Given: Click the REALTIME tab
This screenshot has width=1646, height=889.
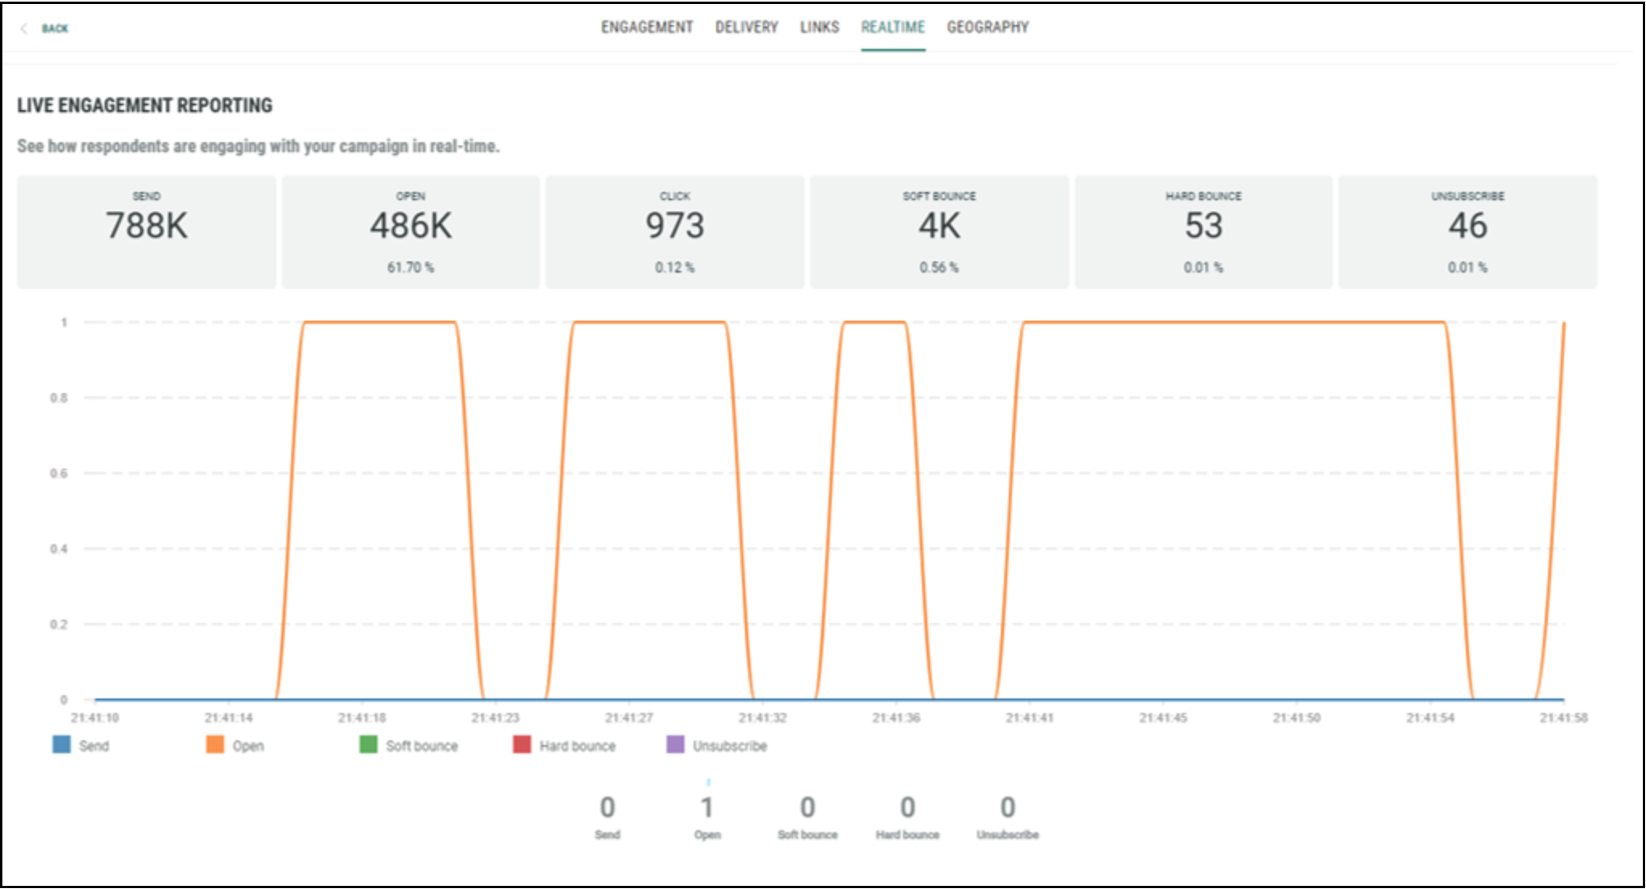Looking at the screenshot, I should click(893, 27).
